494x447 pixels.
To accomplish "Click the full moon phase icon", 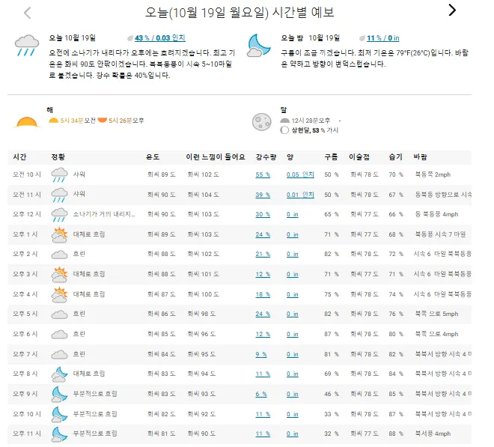I will tap(262, 122).
